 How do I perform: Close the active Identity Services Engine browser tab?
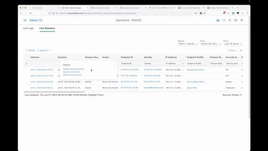tap(87, 8)
